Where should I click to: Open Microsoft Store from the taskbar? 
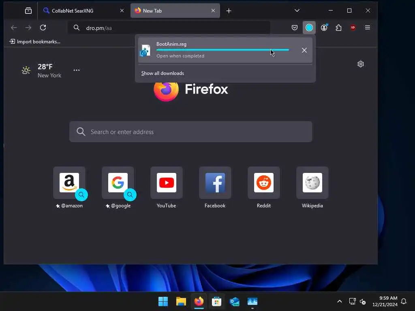(216, 301)
